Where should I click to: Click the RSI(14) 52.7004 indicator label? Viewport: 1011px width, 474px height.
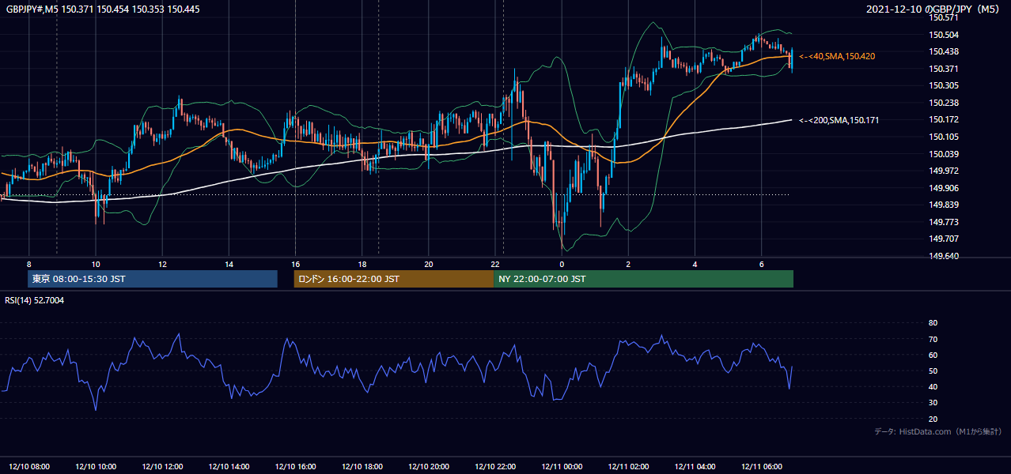[x=35, y=300]
